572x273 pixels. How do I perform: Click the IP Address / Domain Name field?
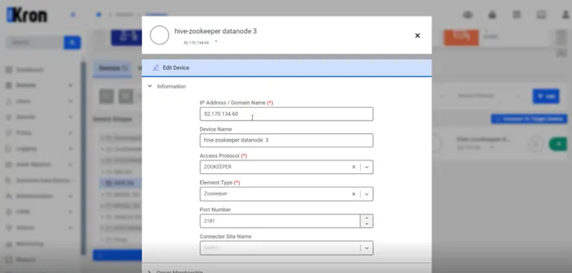286,114
